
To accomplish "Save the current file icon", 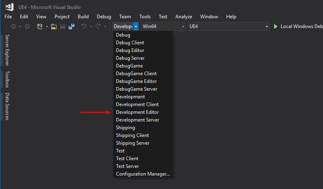I will coord(63,26).
